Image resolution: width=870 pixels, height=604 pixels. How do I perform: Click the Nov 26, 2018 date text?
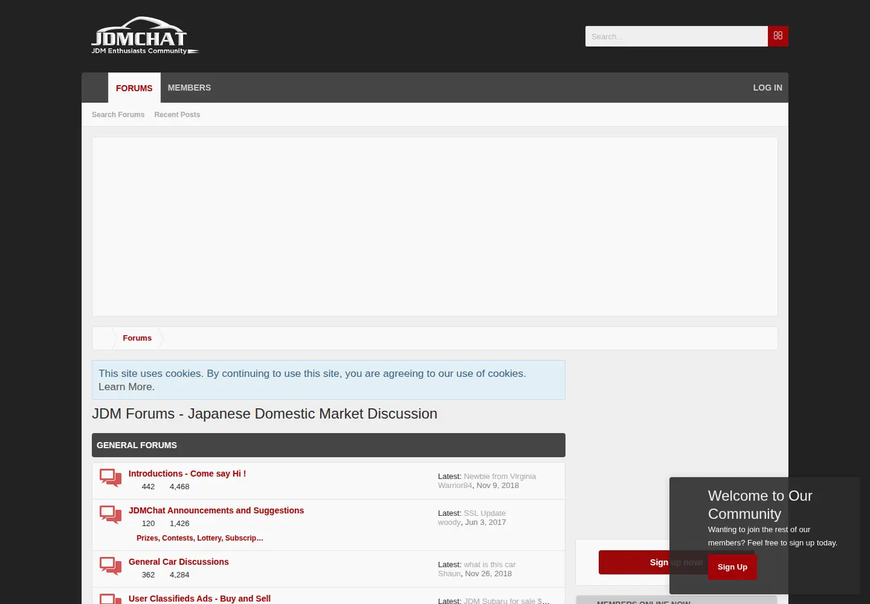point(488,574)
